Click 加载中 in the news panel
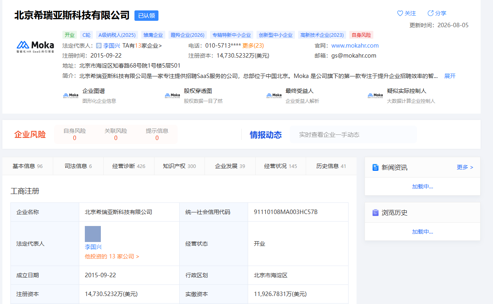This screenshot has height=304, width=493. (423, 186)
